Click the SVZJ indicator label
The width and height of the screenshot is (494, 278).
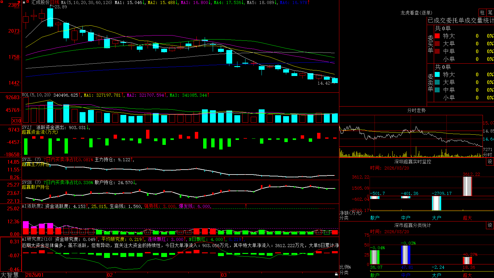27,127
